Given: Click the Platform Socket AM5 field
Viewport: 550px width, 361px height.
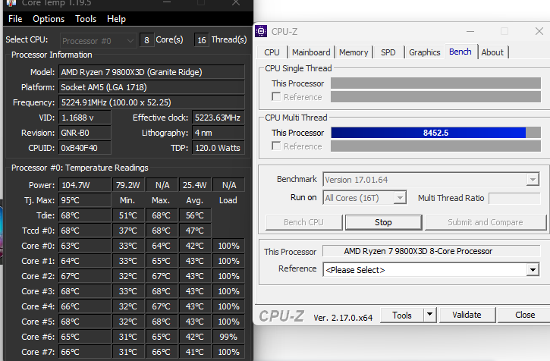Looking at the screenshot, I should (152, 87).
